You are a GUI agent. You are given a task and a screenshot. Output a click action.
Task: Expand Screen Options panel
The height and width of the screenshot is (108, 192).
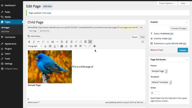tap(167, 3)
